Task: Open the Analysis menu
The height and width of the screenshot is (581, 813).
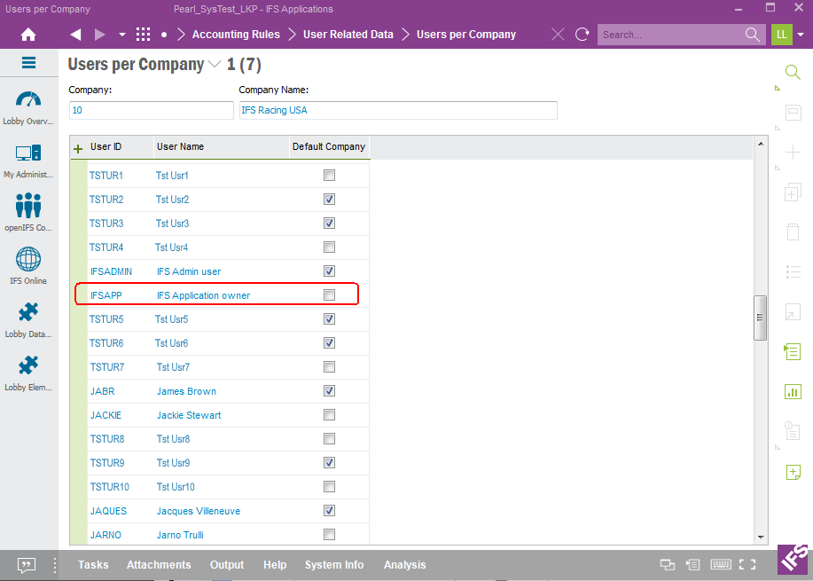Action: tap(404, 565)
